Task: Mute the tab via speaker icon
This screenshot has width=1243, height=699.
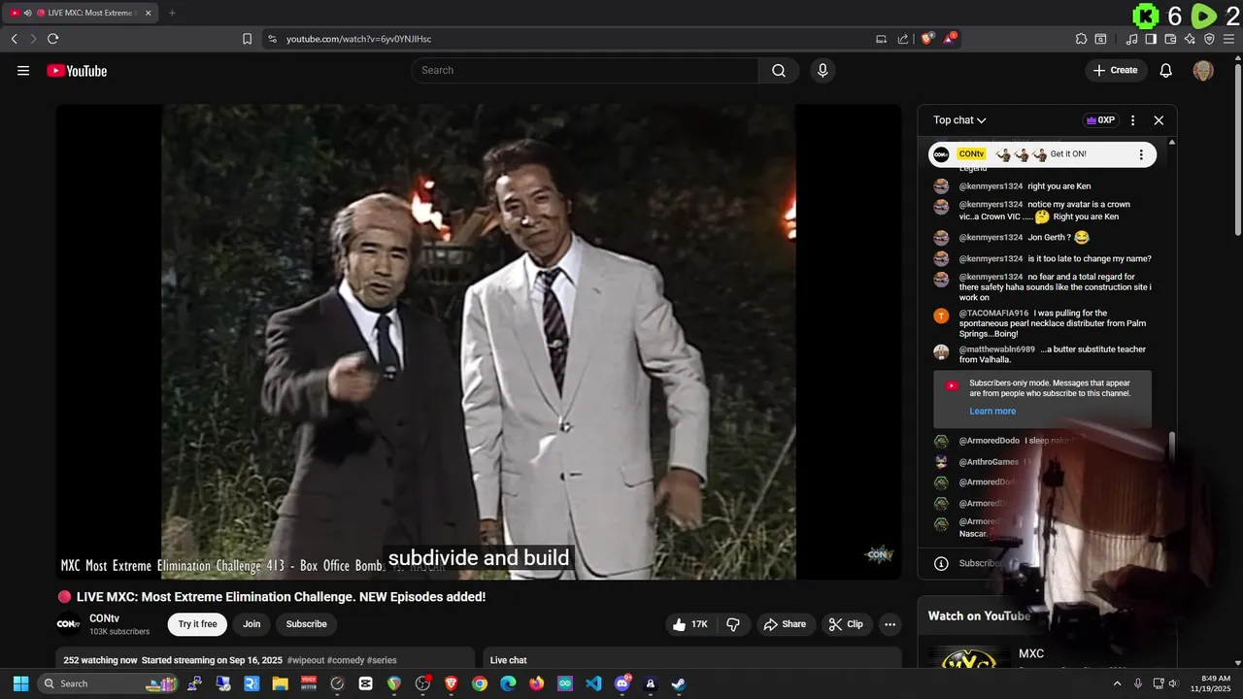Action: click(27, 13)
